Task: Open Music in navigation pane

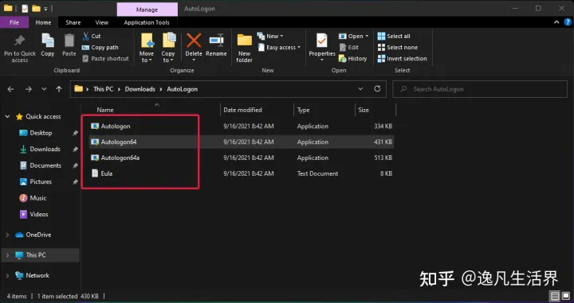Action: click(x=38, y=198)
